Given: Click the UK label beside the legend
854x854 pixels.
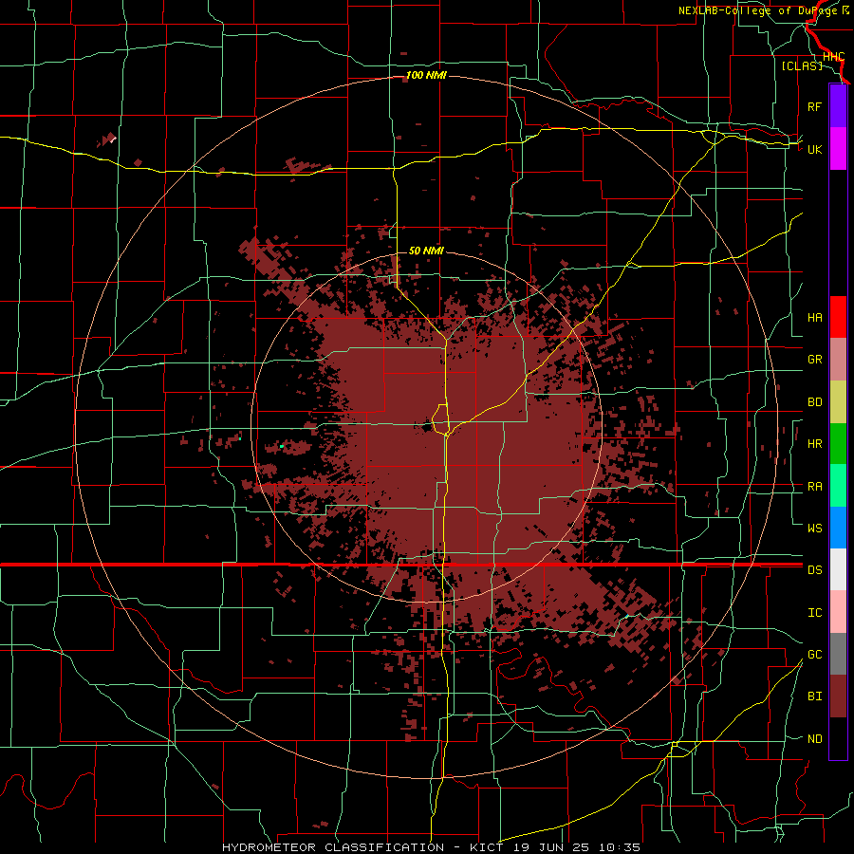Looking at the screenshot, I should pyautogui.click(x=814, y=149).
